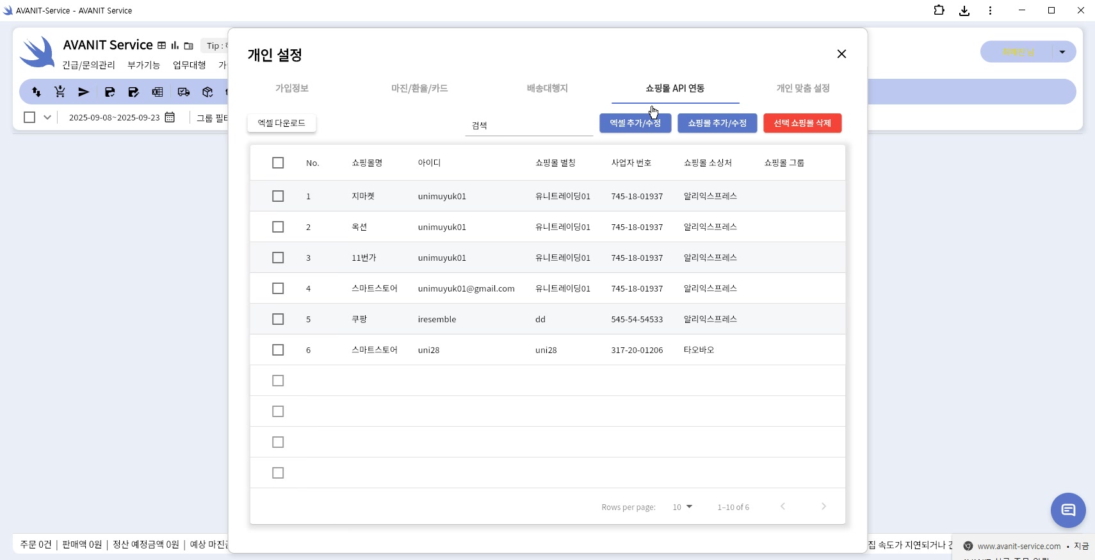
Task: Check the box for row 5 쿠팡
Action: click(278, 319)
